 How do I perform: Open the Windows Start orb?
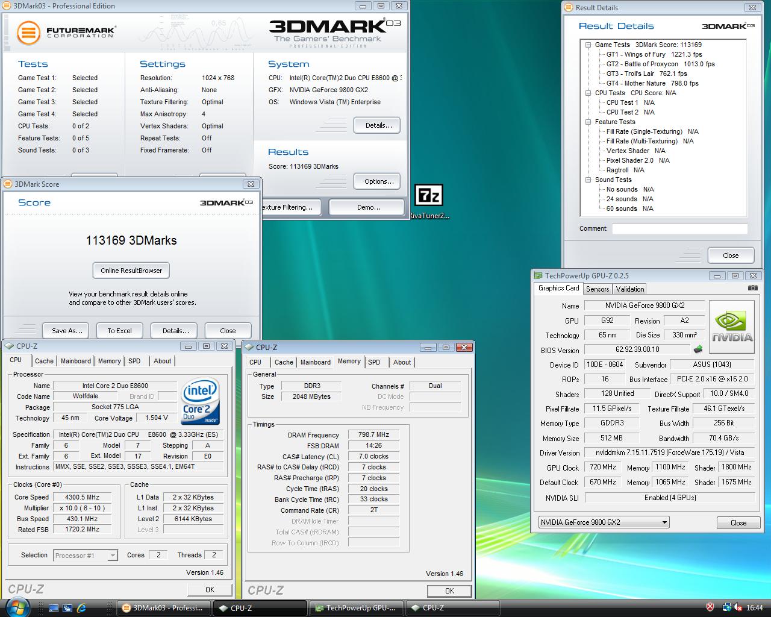[18, 606]
